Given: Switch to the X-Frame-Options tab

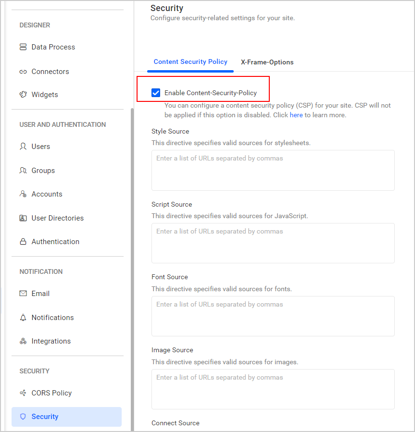Looking at the screenshot, I should pos(267,62).
